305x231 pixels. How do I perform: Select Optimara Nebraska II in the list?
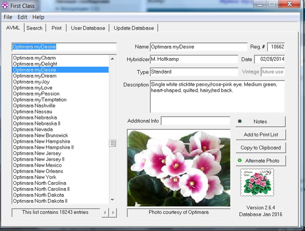click(61, 124)
